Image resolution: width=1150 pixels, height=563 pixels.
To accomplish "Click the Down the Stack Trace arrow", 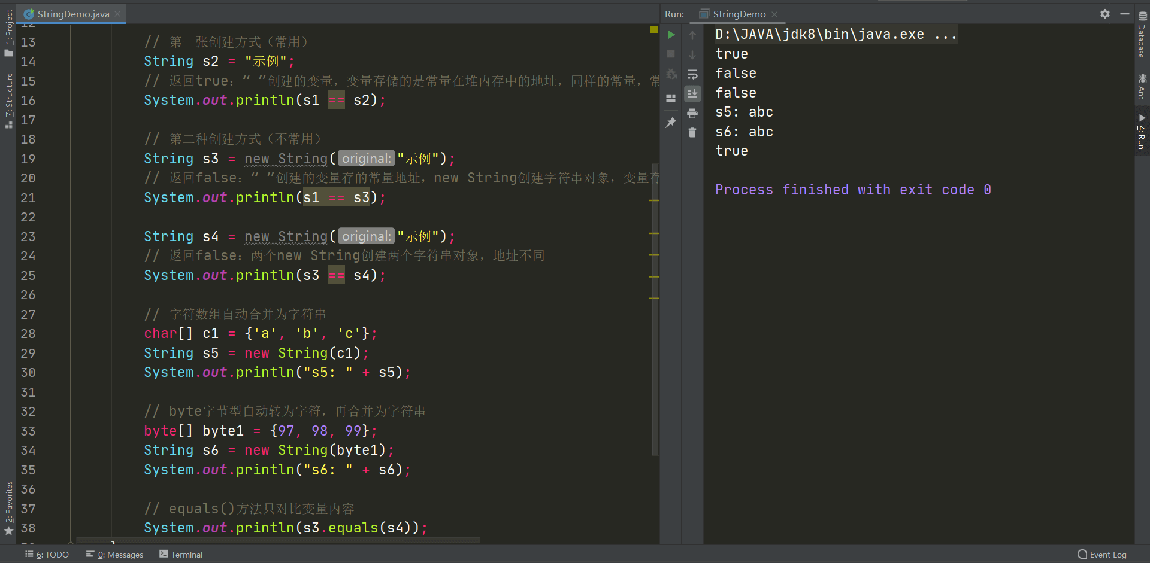I will (692, 55).
